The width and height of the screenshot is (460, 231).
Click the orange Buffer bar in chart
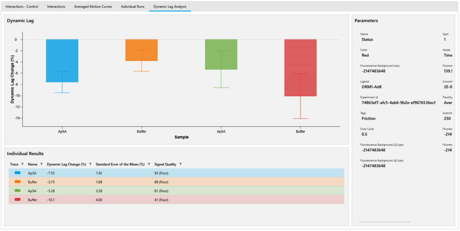point(142,45)
